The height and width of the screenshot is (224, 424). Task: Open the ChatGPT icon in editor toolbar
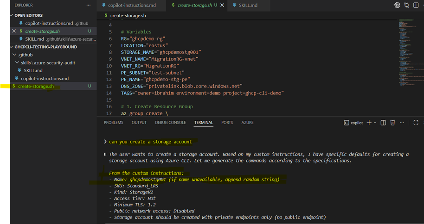tap(397, 6)
